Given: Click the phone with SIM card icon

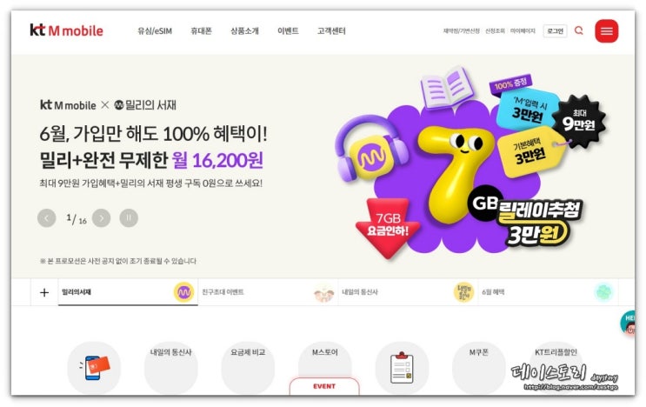Looking at the screenshot, I should click(94, 368).
